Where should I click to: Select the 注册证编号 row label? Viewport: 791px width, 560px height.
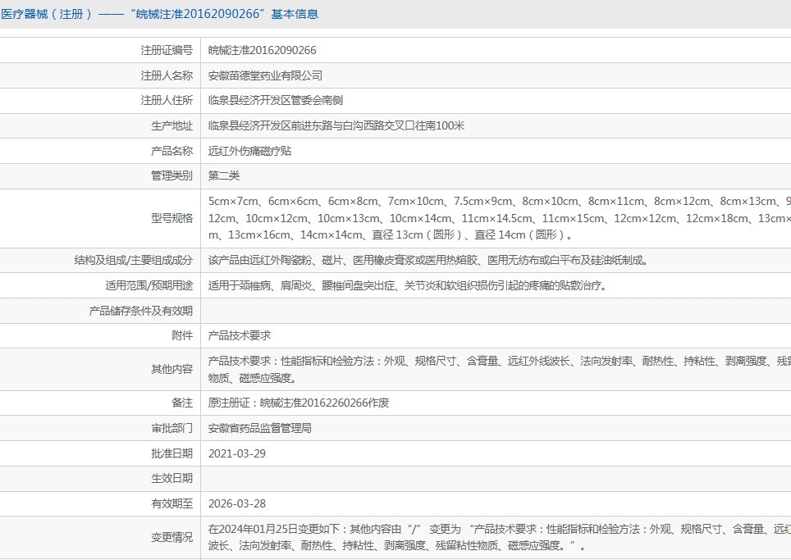click(167, 50)
